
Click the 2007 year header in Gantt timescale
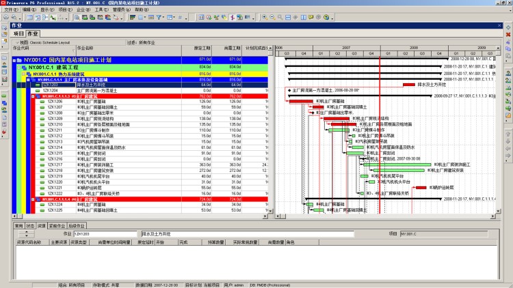pyautogui.click(x=347, y=48)
